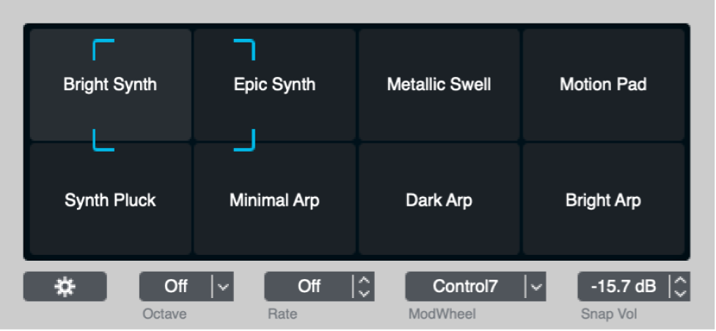Click the top-right blue bracket on Epic Synth

click(246, 46)
